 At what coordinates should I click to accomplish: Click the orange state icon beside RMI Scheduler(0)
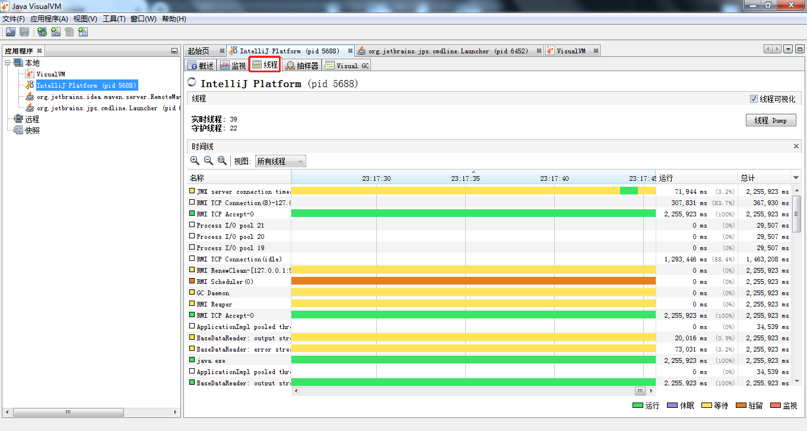(x=192, y=281)
